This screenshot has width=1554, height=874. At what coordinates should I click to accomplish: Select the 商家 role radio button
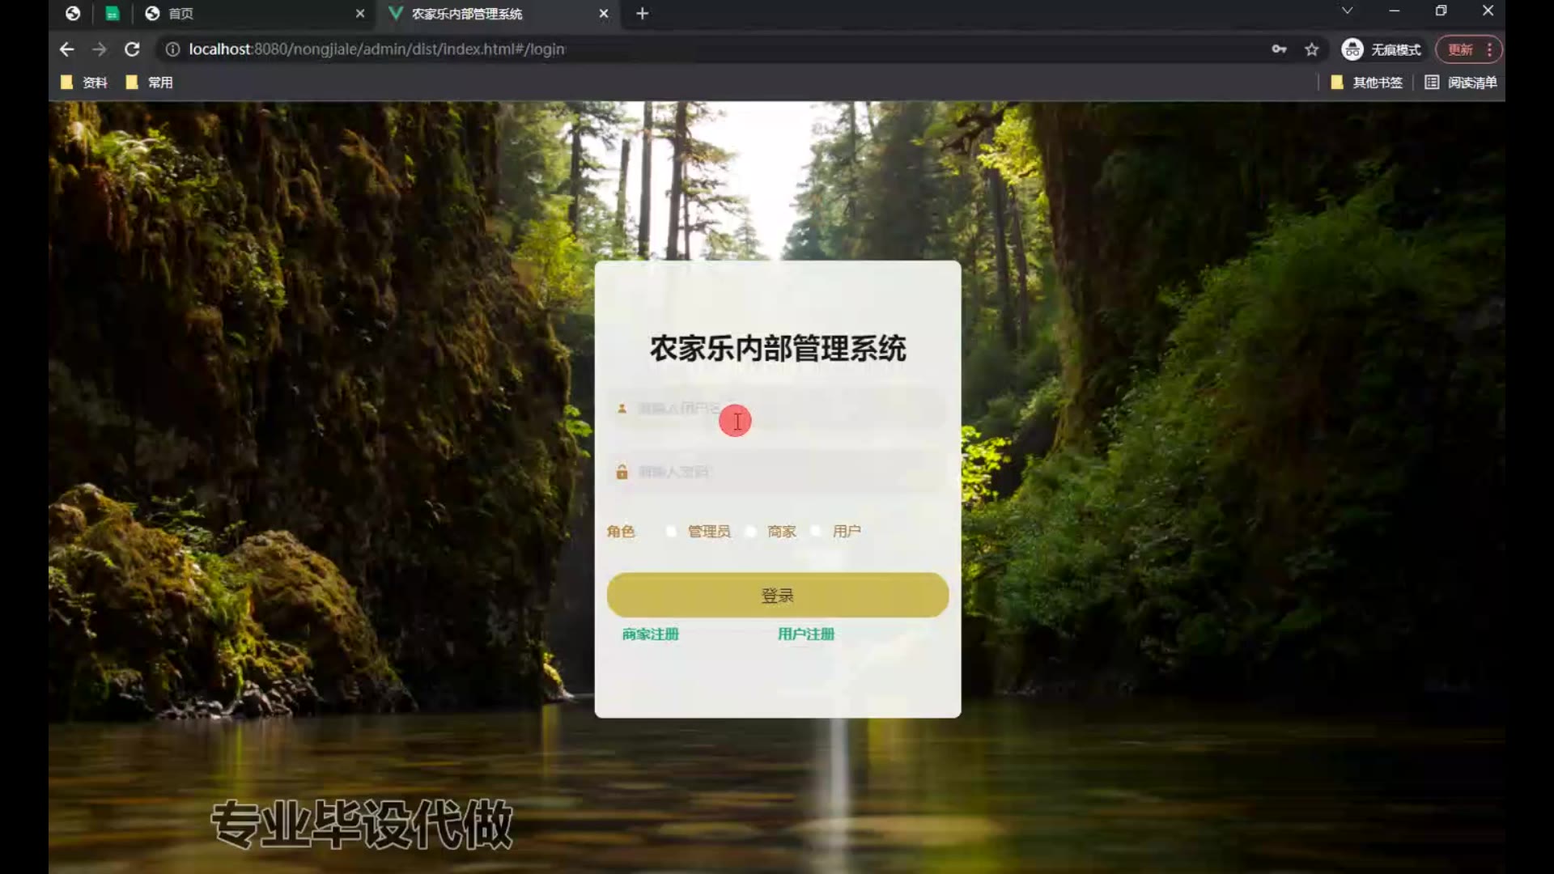pos(751,531)
